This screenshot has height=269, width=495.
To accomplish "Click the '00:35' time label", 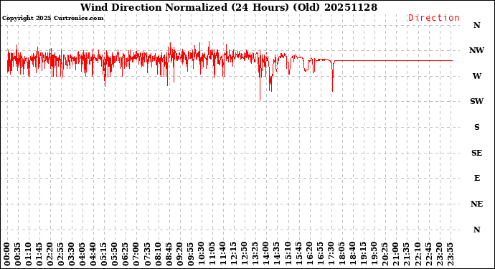I will click(x=18, y=255).
